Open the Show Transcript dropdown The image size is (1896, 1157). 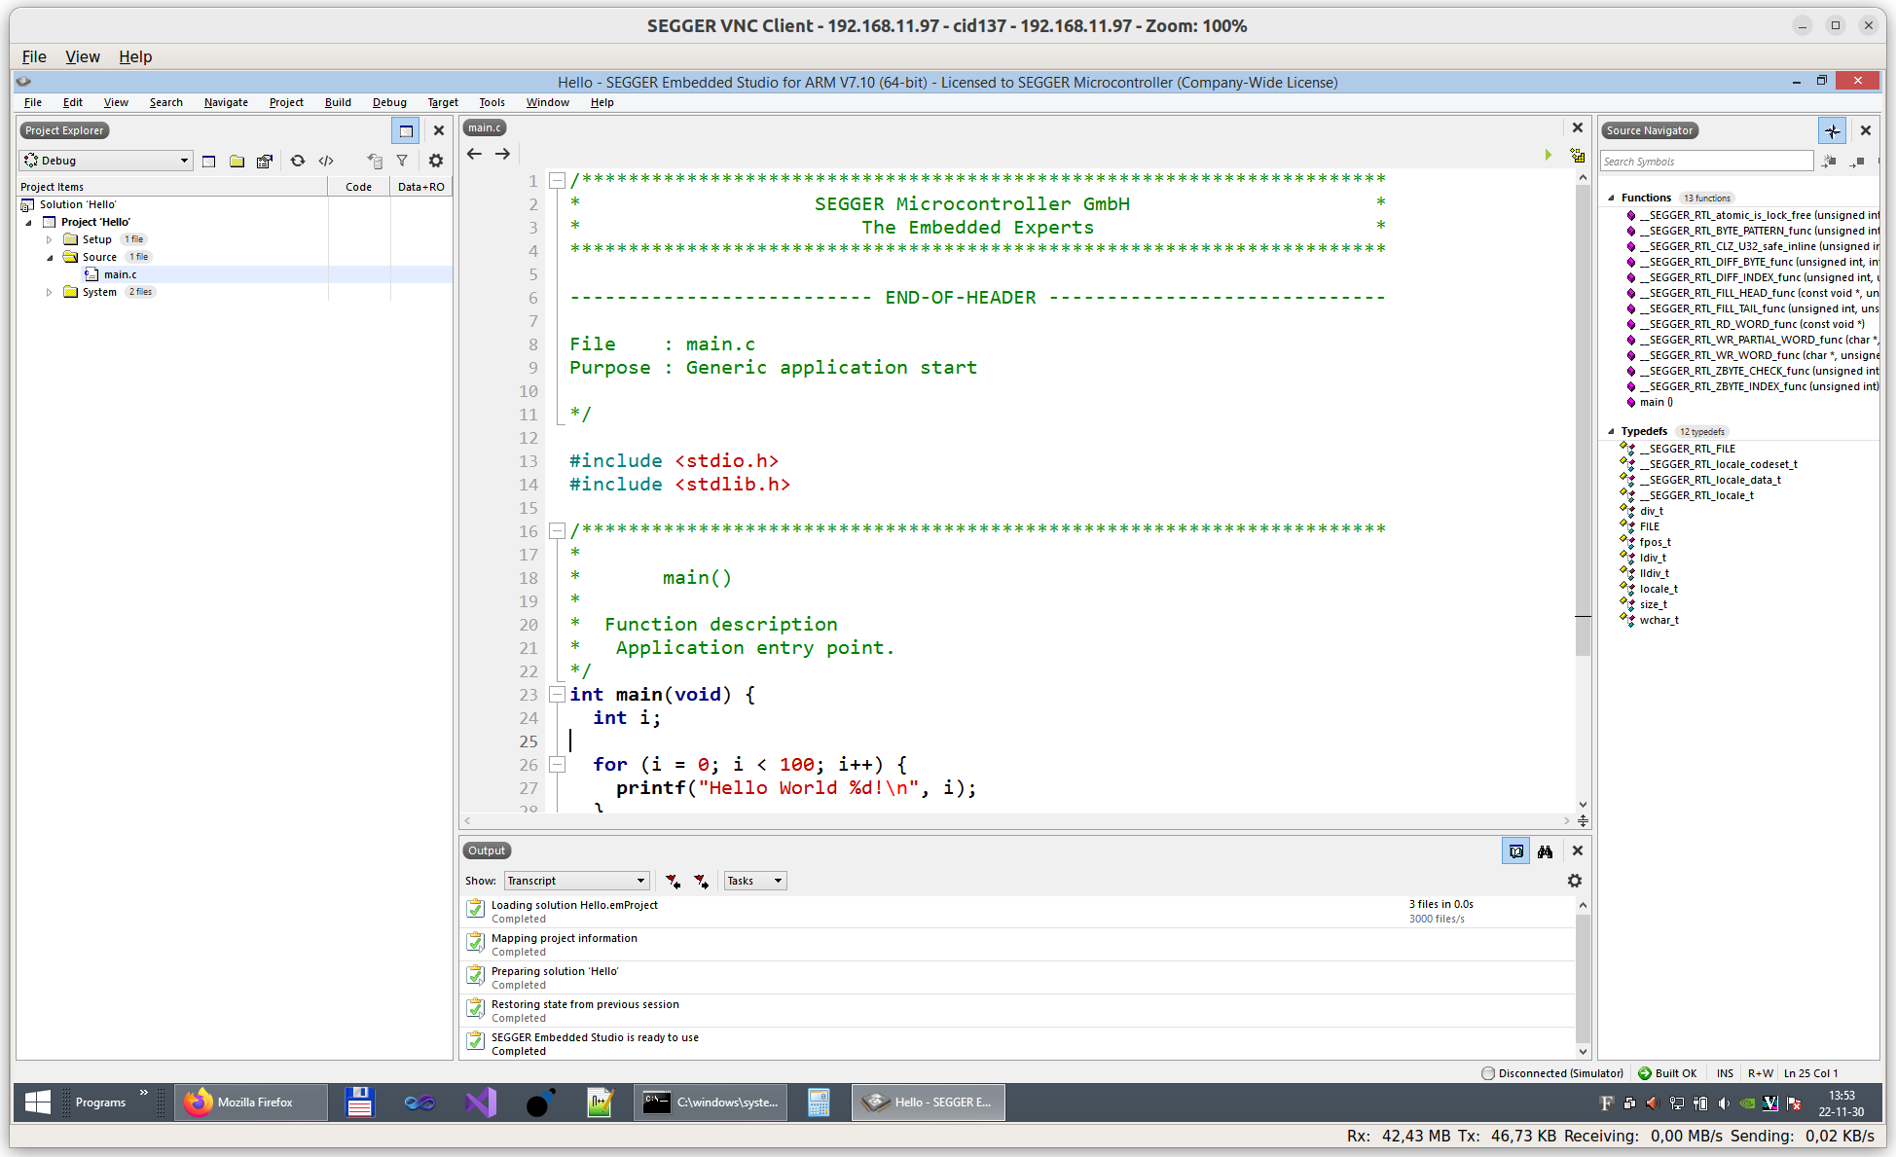pyautogui.click(x=576, y=881)
